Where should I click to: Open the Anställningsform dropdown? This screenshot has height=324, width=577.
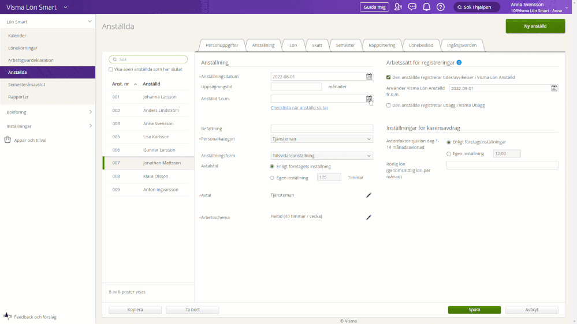click(322, 156)
